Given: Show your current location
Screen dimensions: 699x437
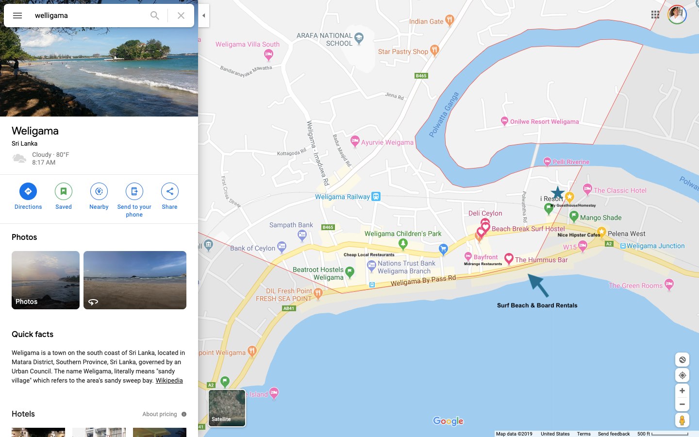Looking at the screenshot, I should click(682, 375).
